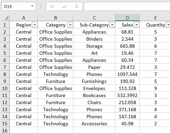Image resolution: width=170 pixels, height=133 pixels.
Task: Select the cell with Sales 371.168
Action: pyautogui.click(x=127, y=109)
